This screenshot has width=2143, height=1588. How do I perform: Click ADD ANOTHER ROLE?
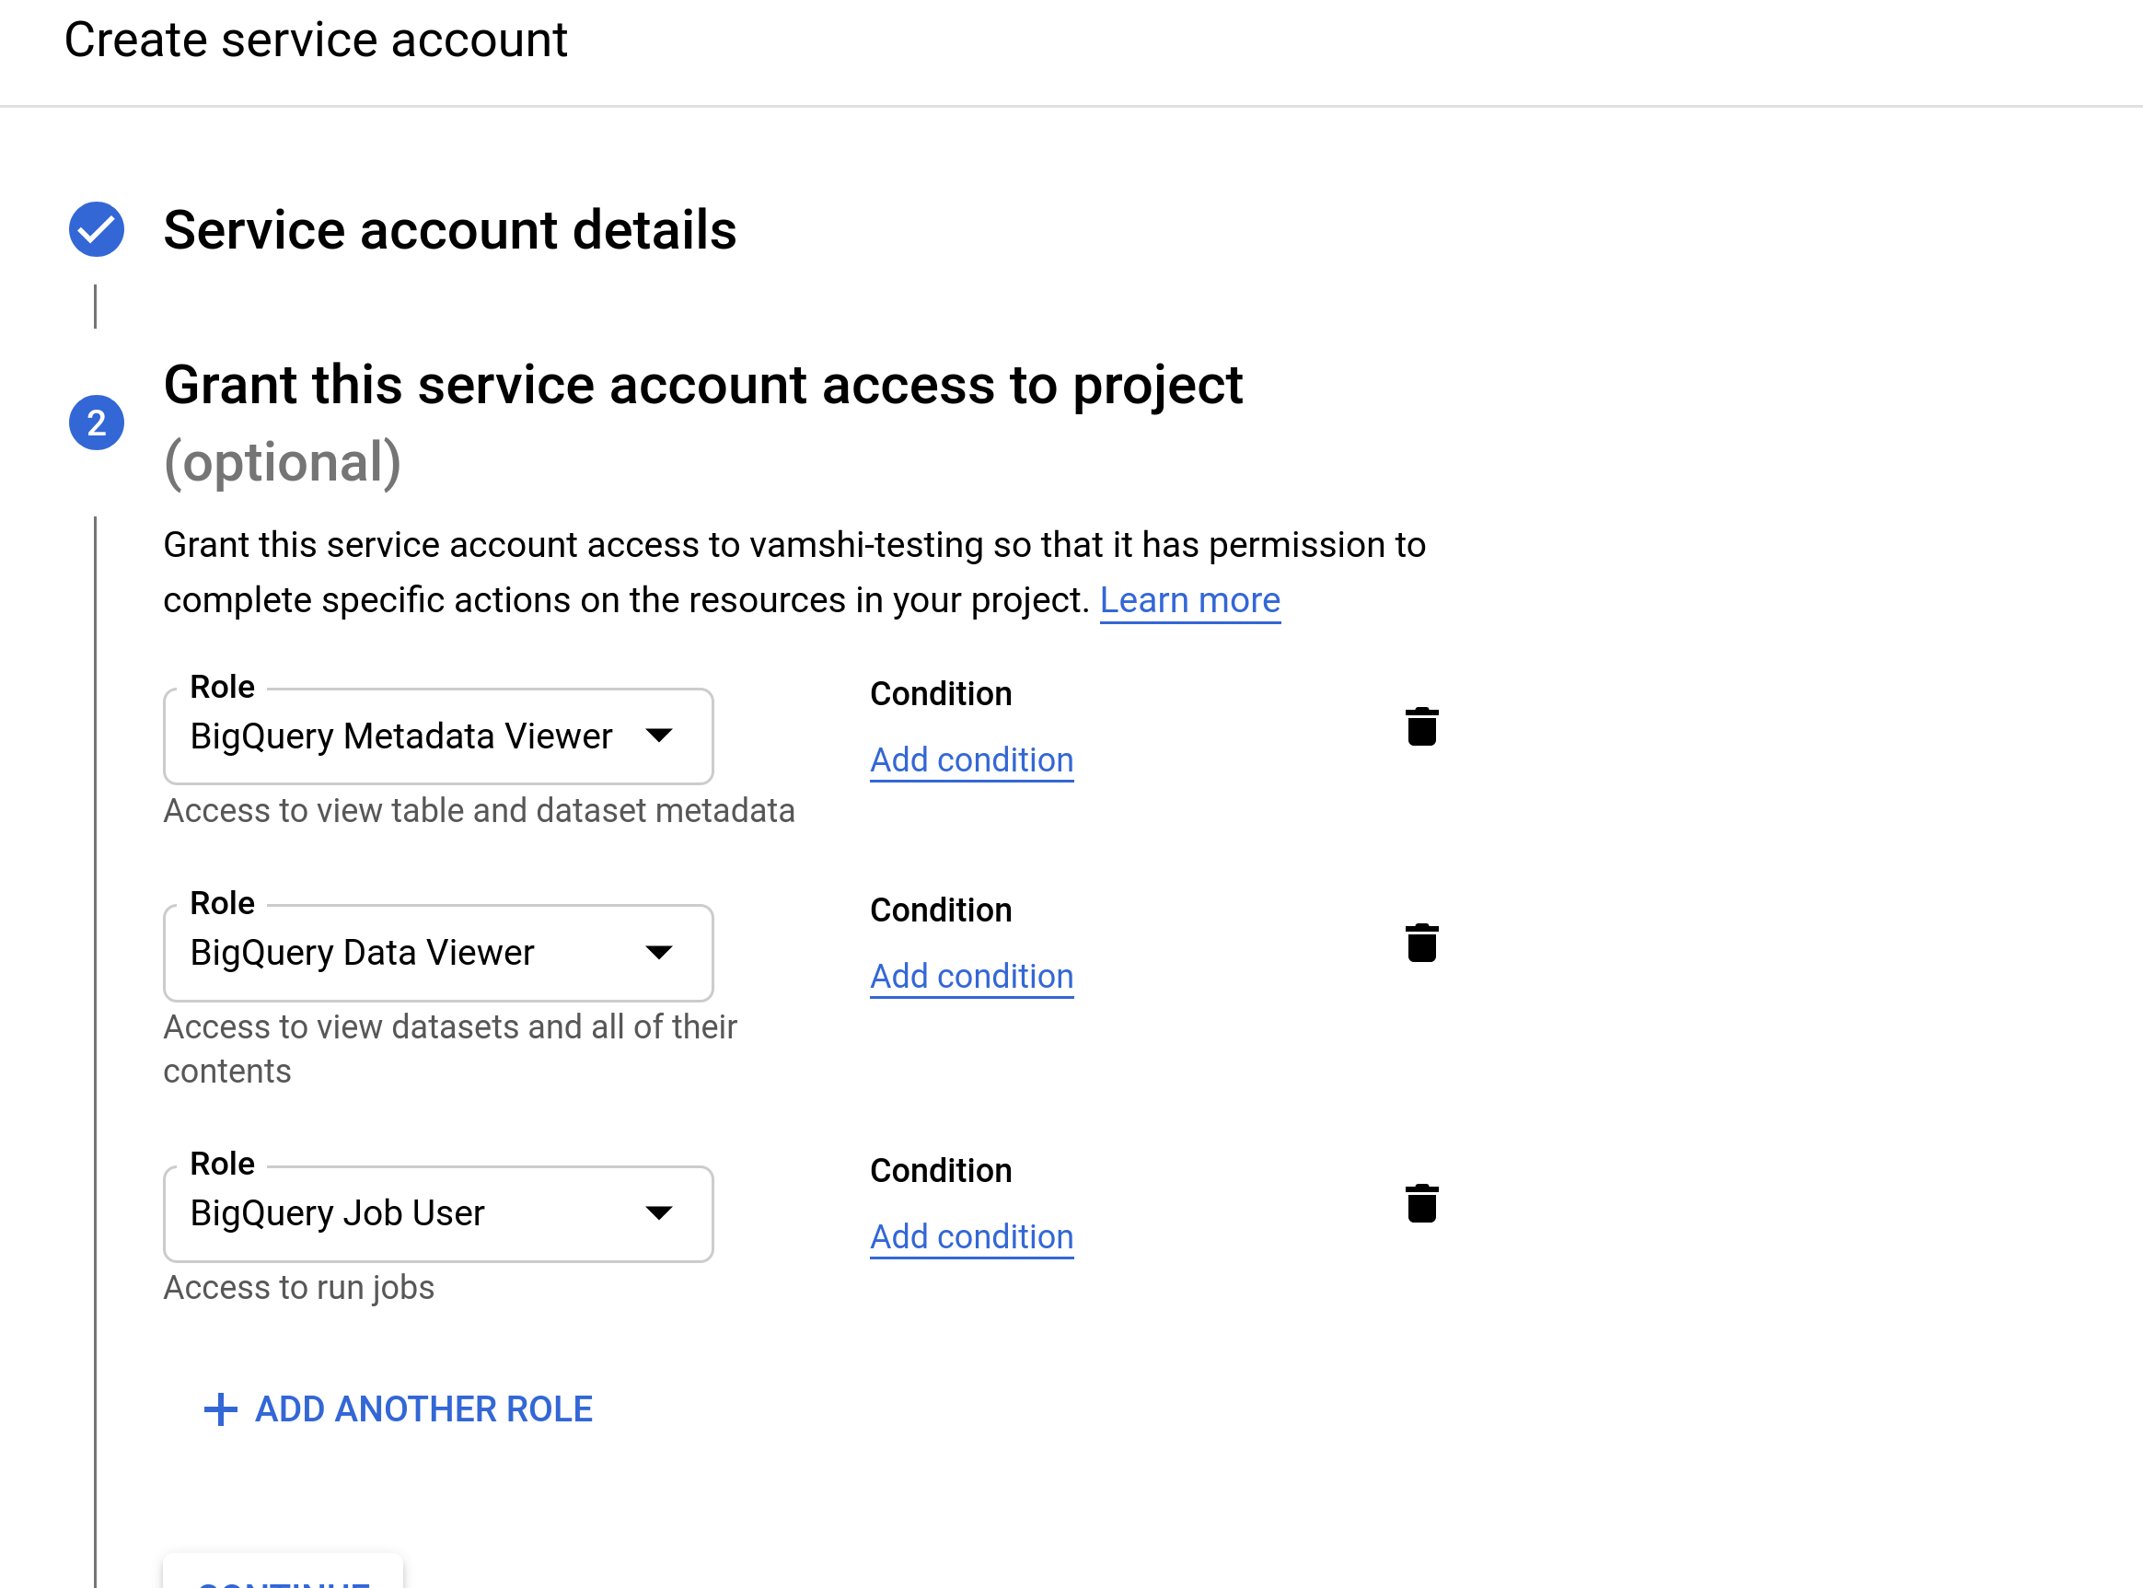tap(423, 1408)
